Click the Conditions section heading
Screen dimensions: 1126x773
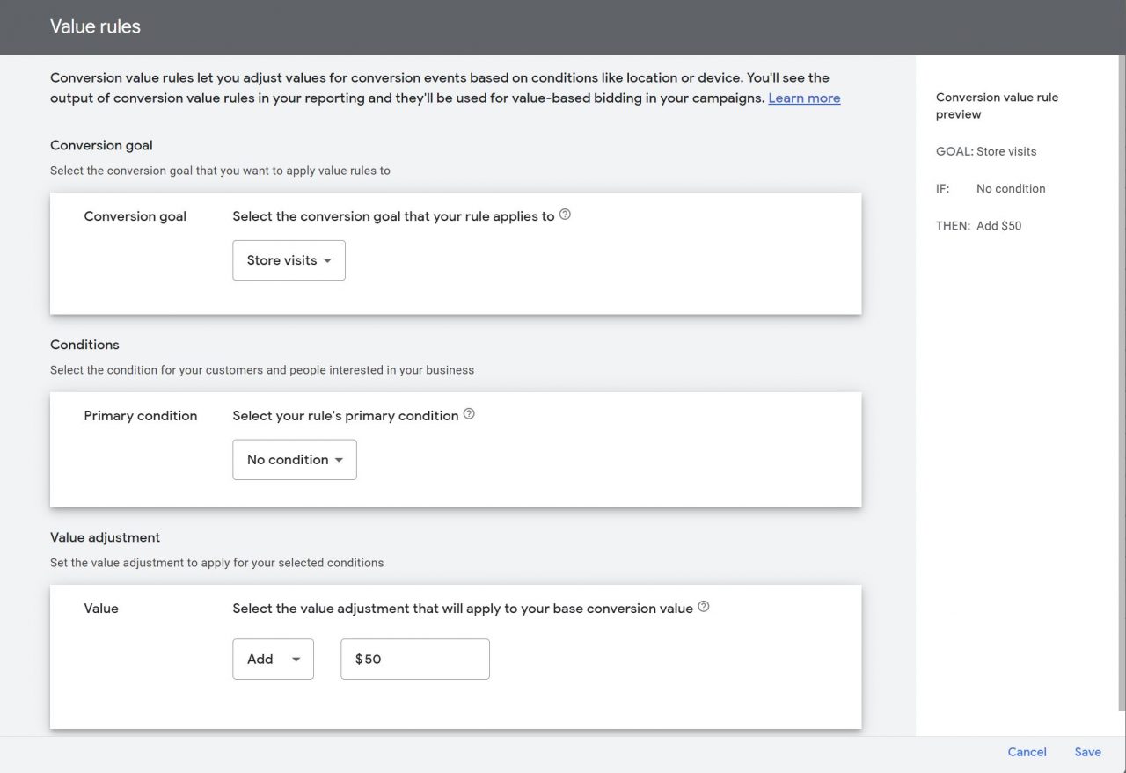84,345
